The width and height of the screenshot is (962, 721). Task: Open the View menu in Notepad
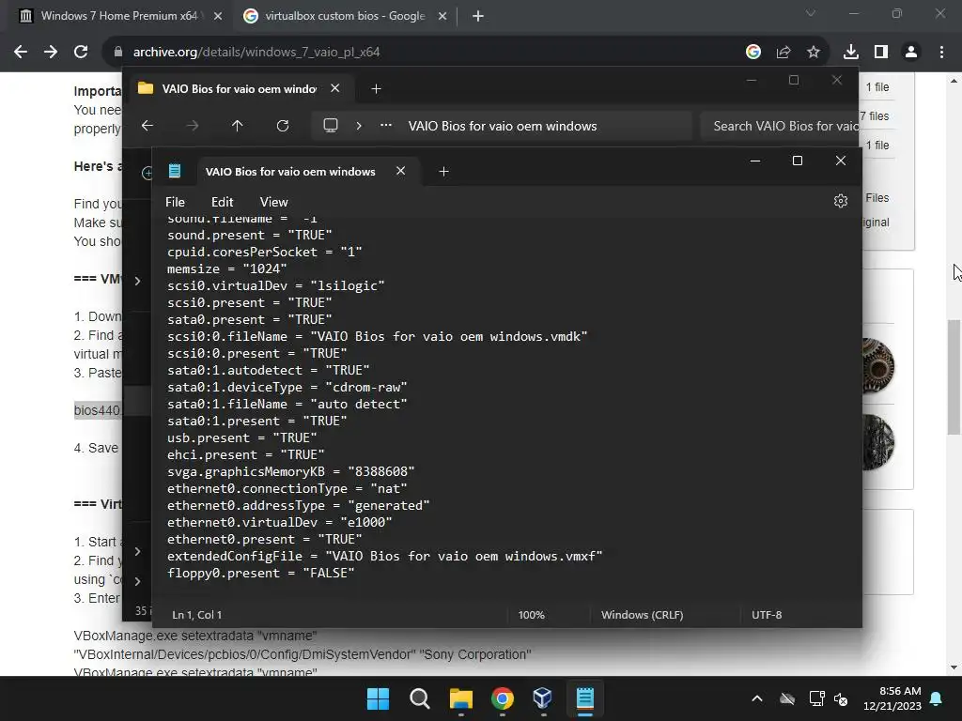pos(273,202)
